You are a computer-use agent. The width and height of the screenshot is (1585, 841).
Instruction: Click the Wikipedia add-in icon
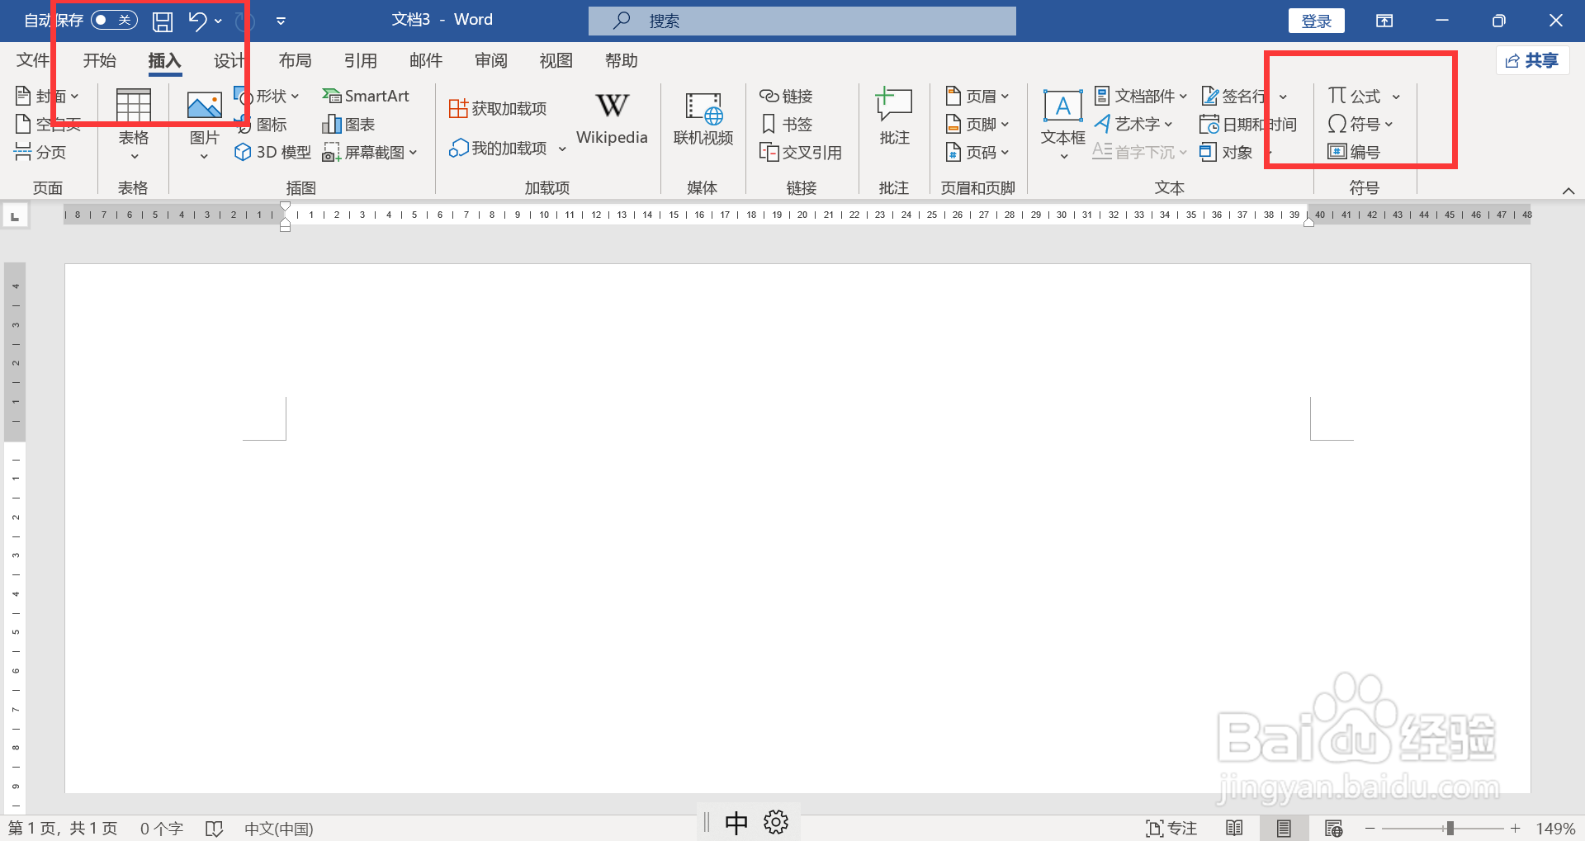[x=612, y=106]
